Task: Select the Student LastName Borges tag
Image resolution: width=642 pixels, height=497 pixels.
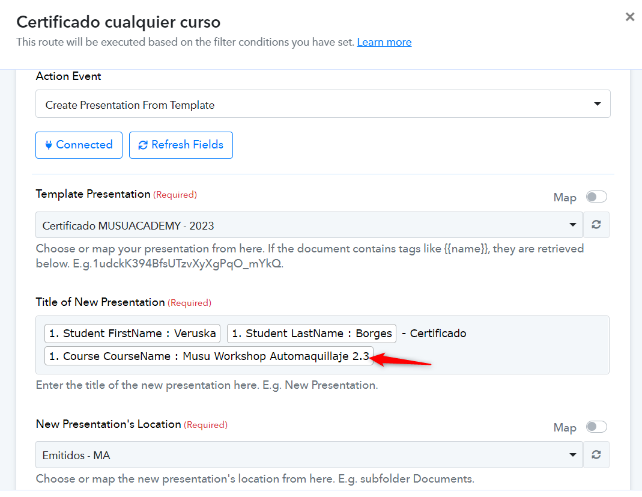Action: click(312, 334)
